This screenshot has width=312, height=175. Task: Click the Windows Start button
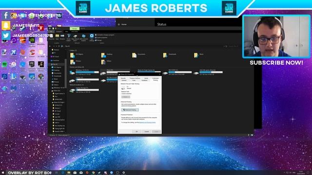(x=3, y=173)
